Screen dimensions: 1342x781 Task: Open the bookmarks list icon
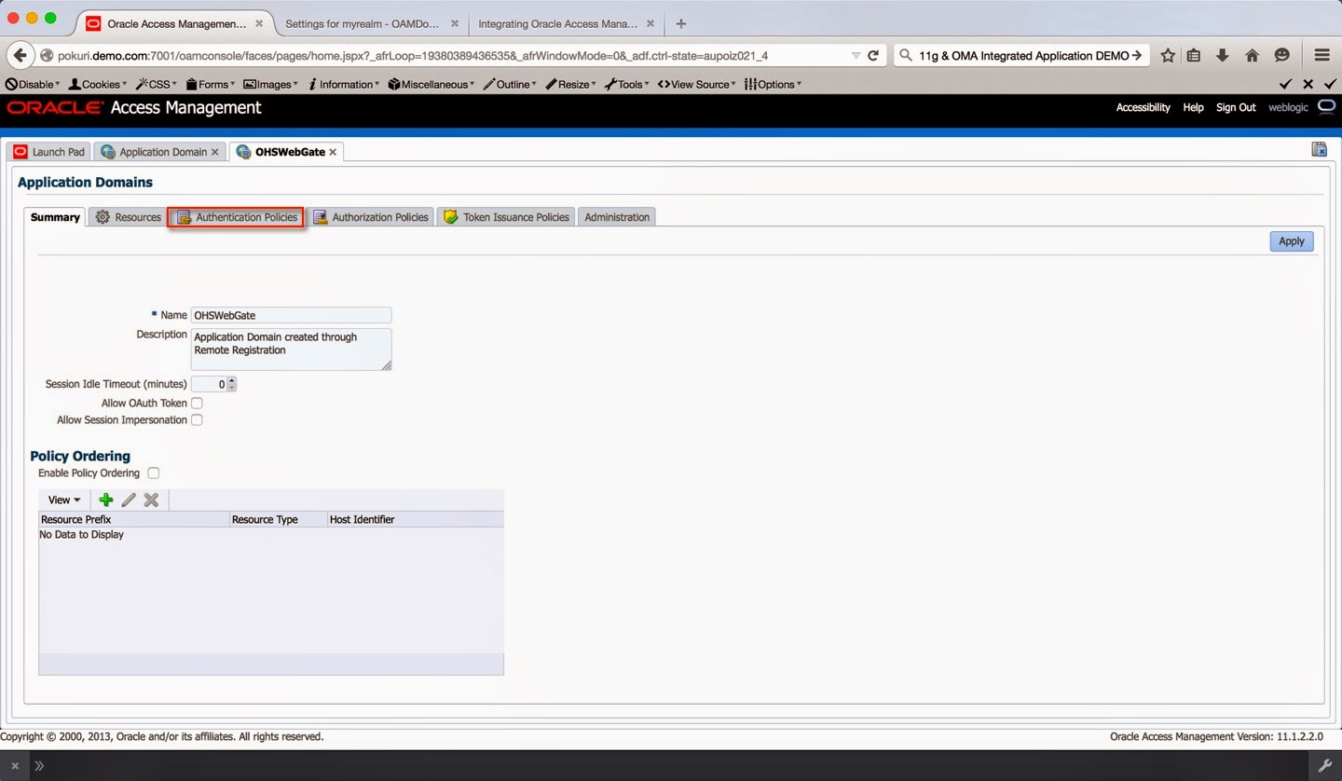(x=1194, y=55)
